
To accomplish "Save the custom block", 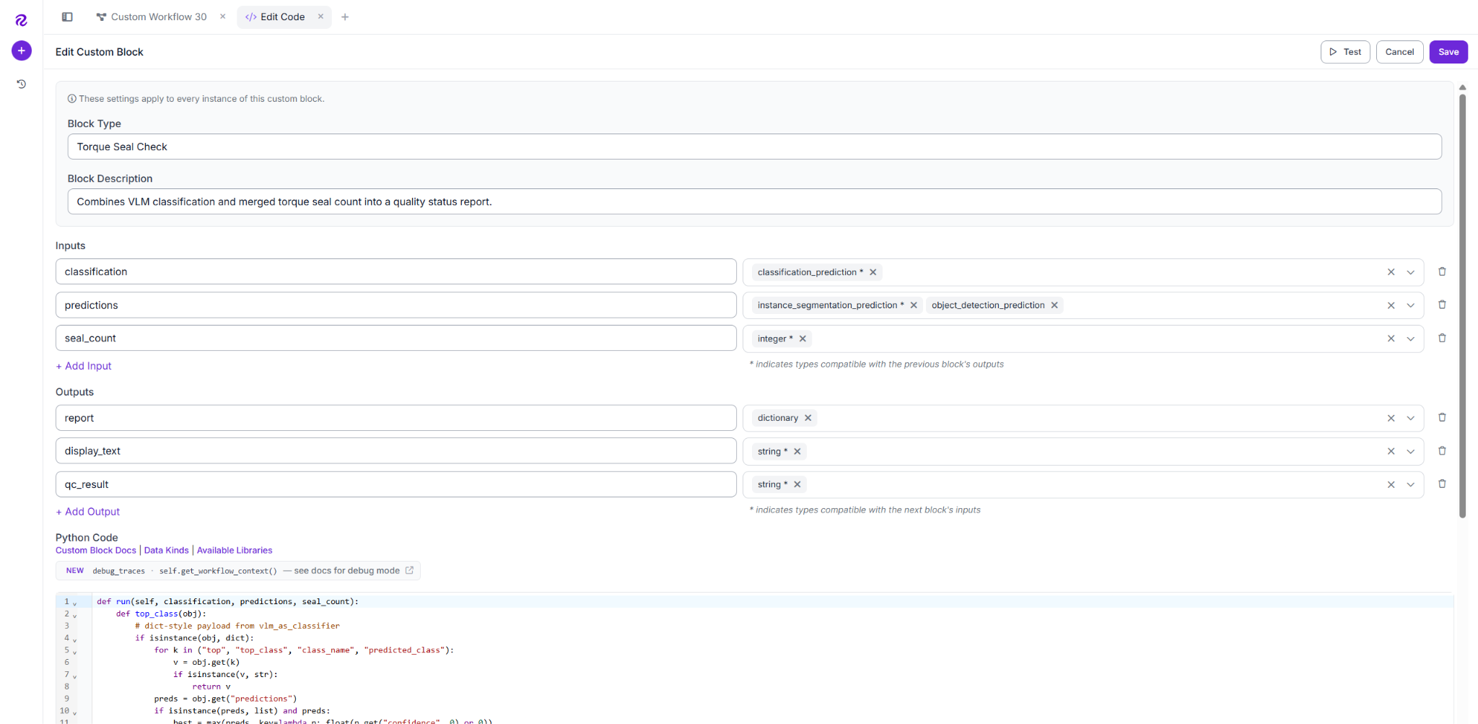I will point(1448,52).
